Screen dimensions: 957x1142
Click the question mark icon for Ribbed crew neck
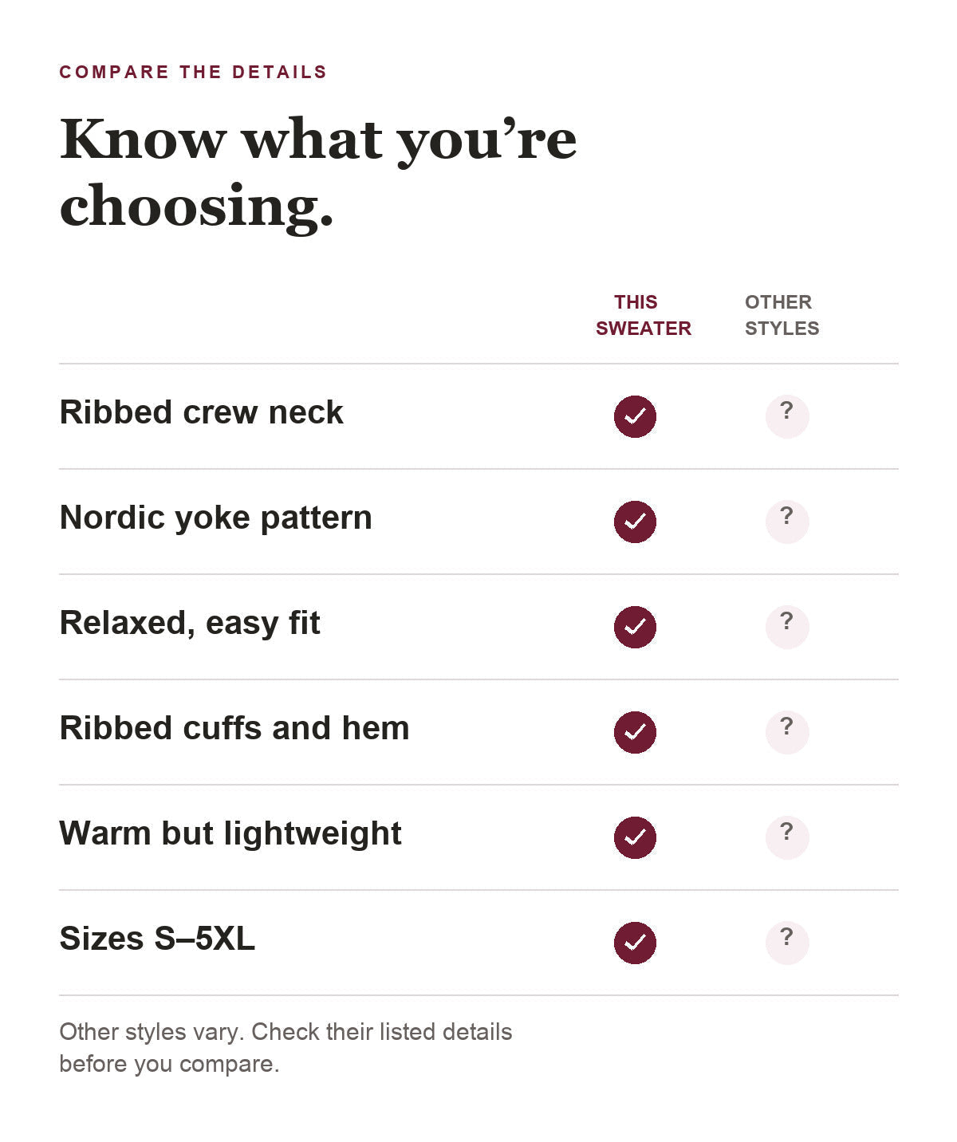coord(787,416)
